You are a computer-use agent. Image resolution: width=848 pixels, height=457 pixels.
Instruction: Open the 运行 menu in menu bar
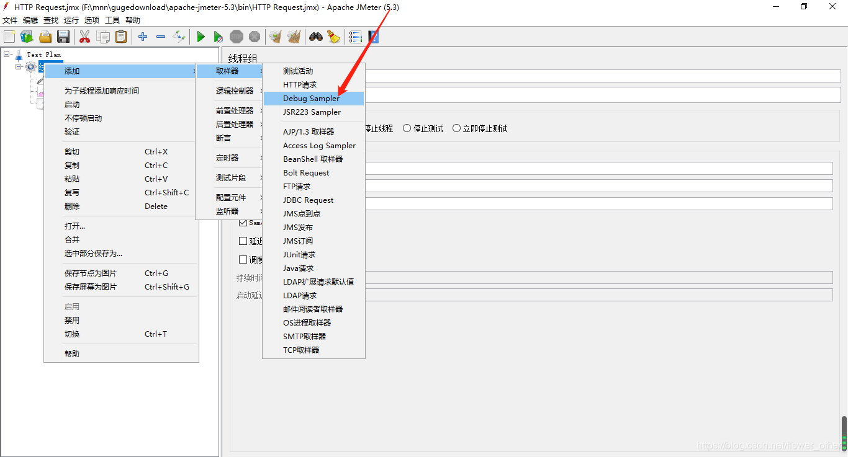[x=71, y=20]
